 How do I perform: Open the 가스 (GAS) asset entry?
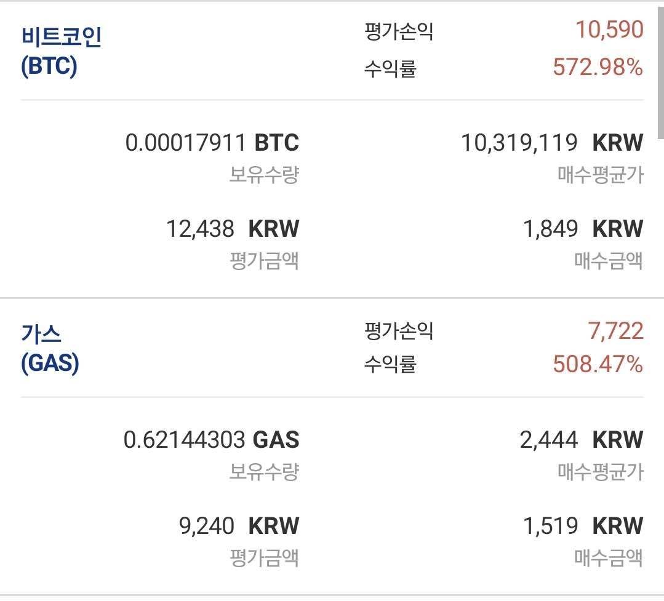click(x=50, y=348)
